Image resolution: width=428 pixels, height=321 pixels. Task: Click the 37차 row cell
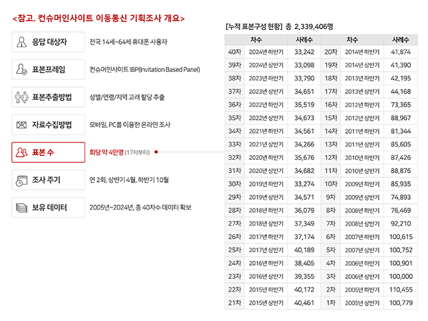coord(235,91)
